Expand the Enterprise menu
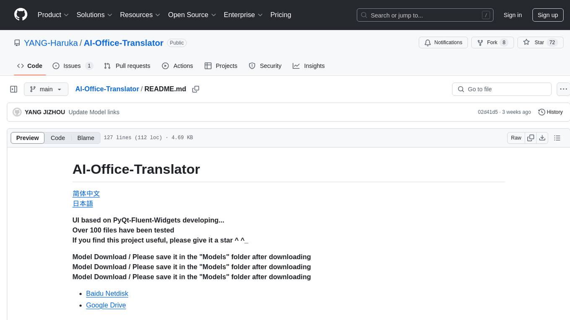Viewport: 570px width, 320px height. [243, 15]
